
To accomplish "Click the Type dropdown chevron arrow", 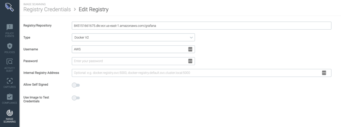I will tap(191, 37).
